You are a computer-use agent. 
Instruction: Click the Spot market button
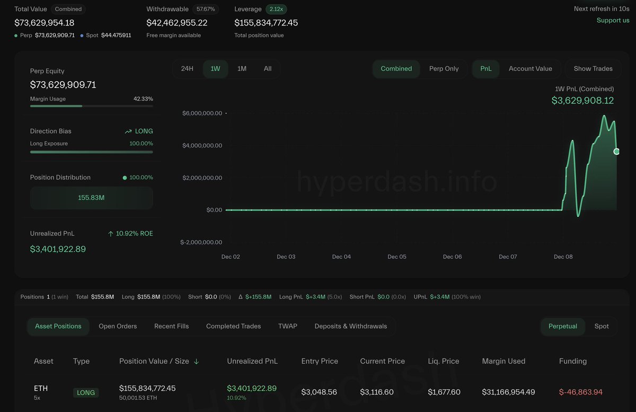tap(602, 326)
